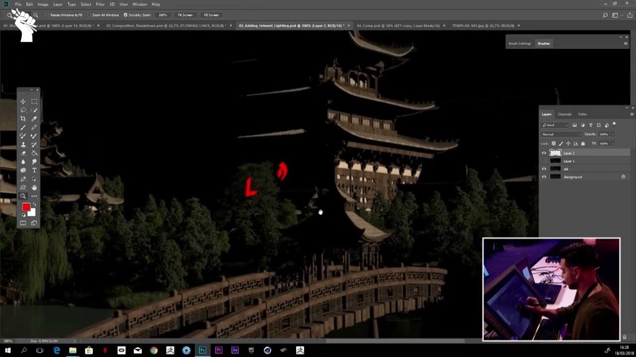636x357 pixels.
Task: Toggle Resize Windows to Fit checkbox
Action: point(48,15)
